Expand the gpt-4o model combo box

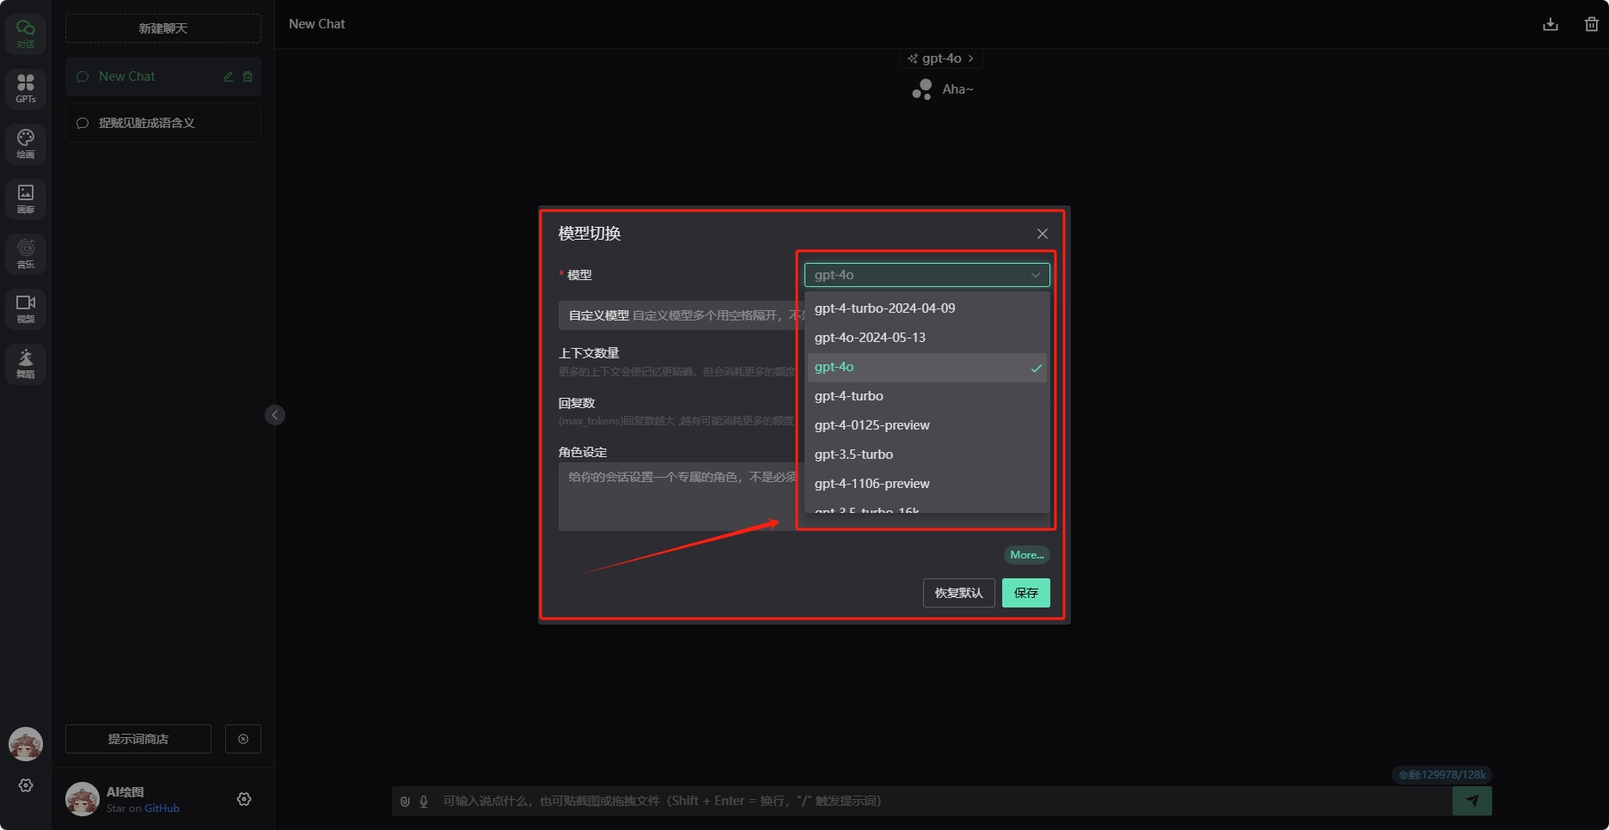point(926,275)
